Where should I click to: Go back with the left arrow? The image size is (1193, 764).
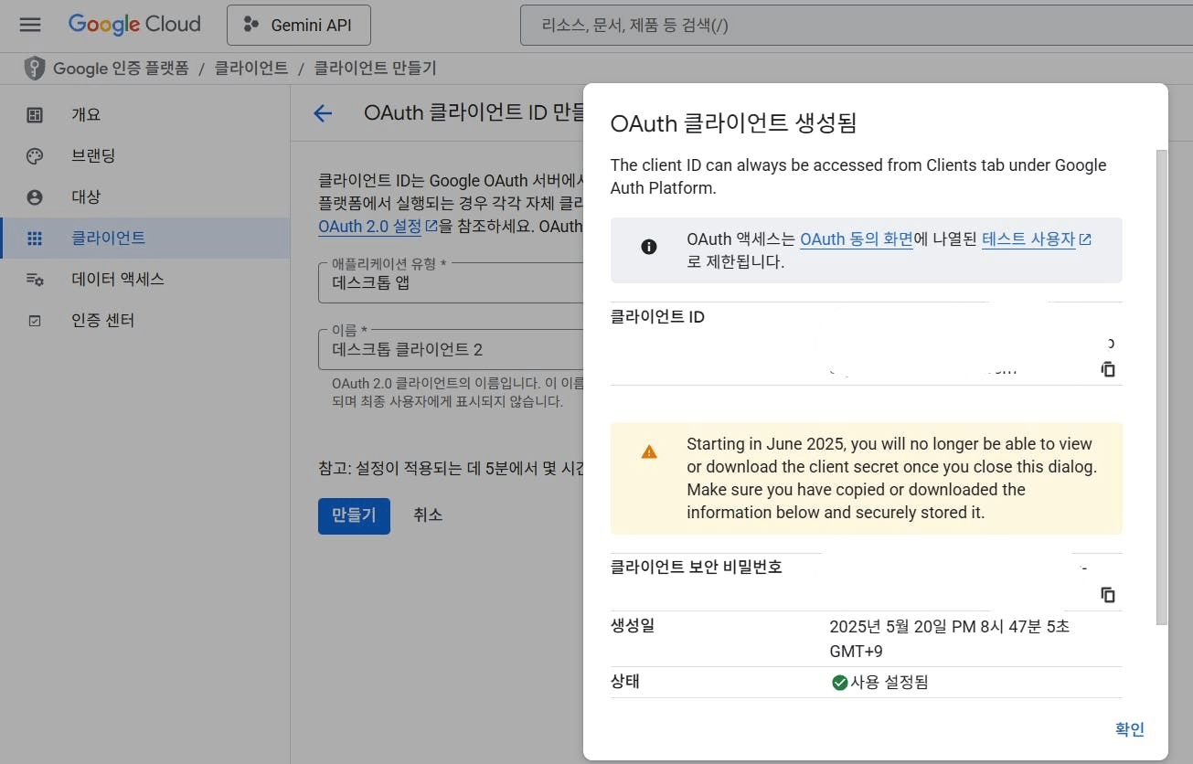tap(323, 112)
